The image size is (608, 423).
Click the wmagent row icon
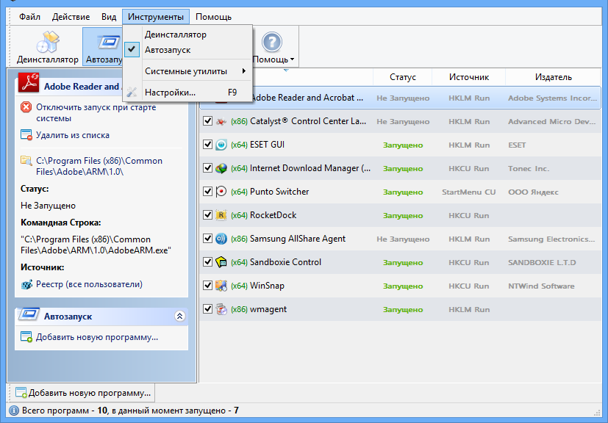(221, 309)
